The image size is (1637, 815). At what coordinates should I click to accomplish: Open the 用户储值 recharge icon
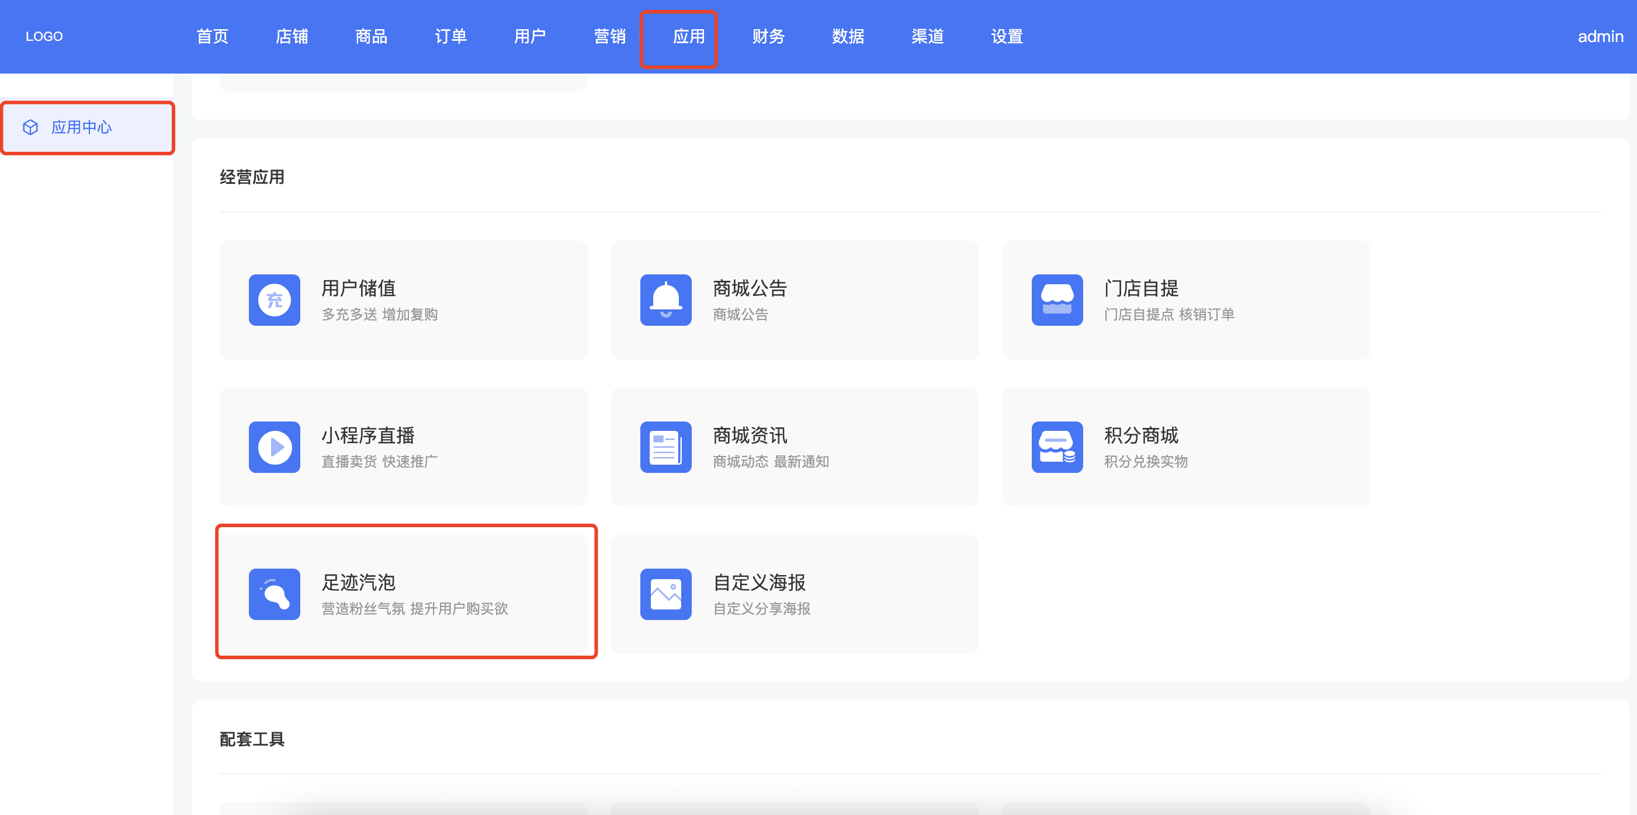pos(274,300)
